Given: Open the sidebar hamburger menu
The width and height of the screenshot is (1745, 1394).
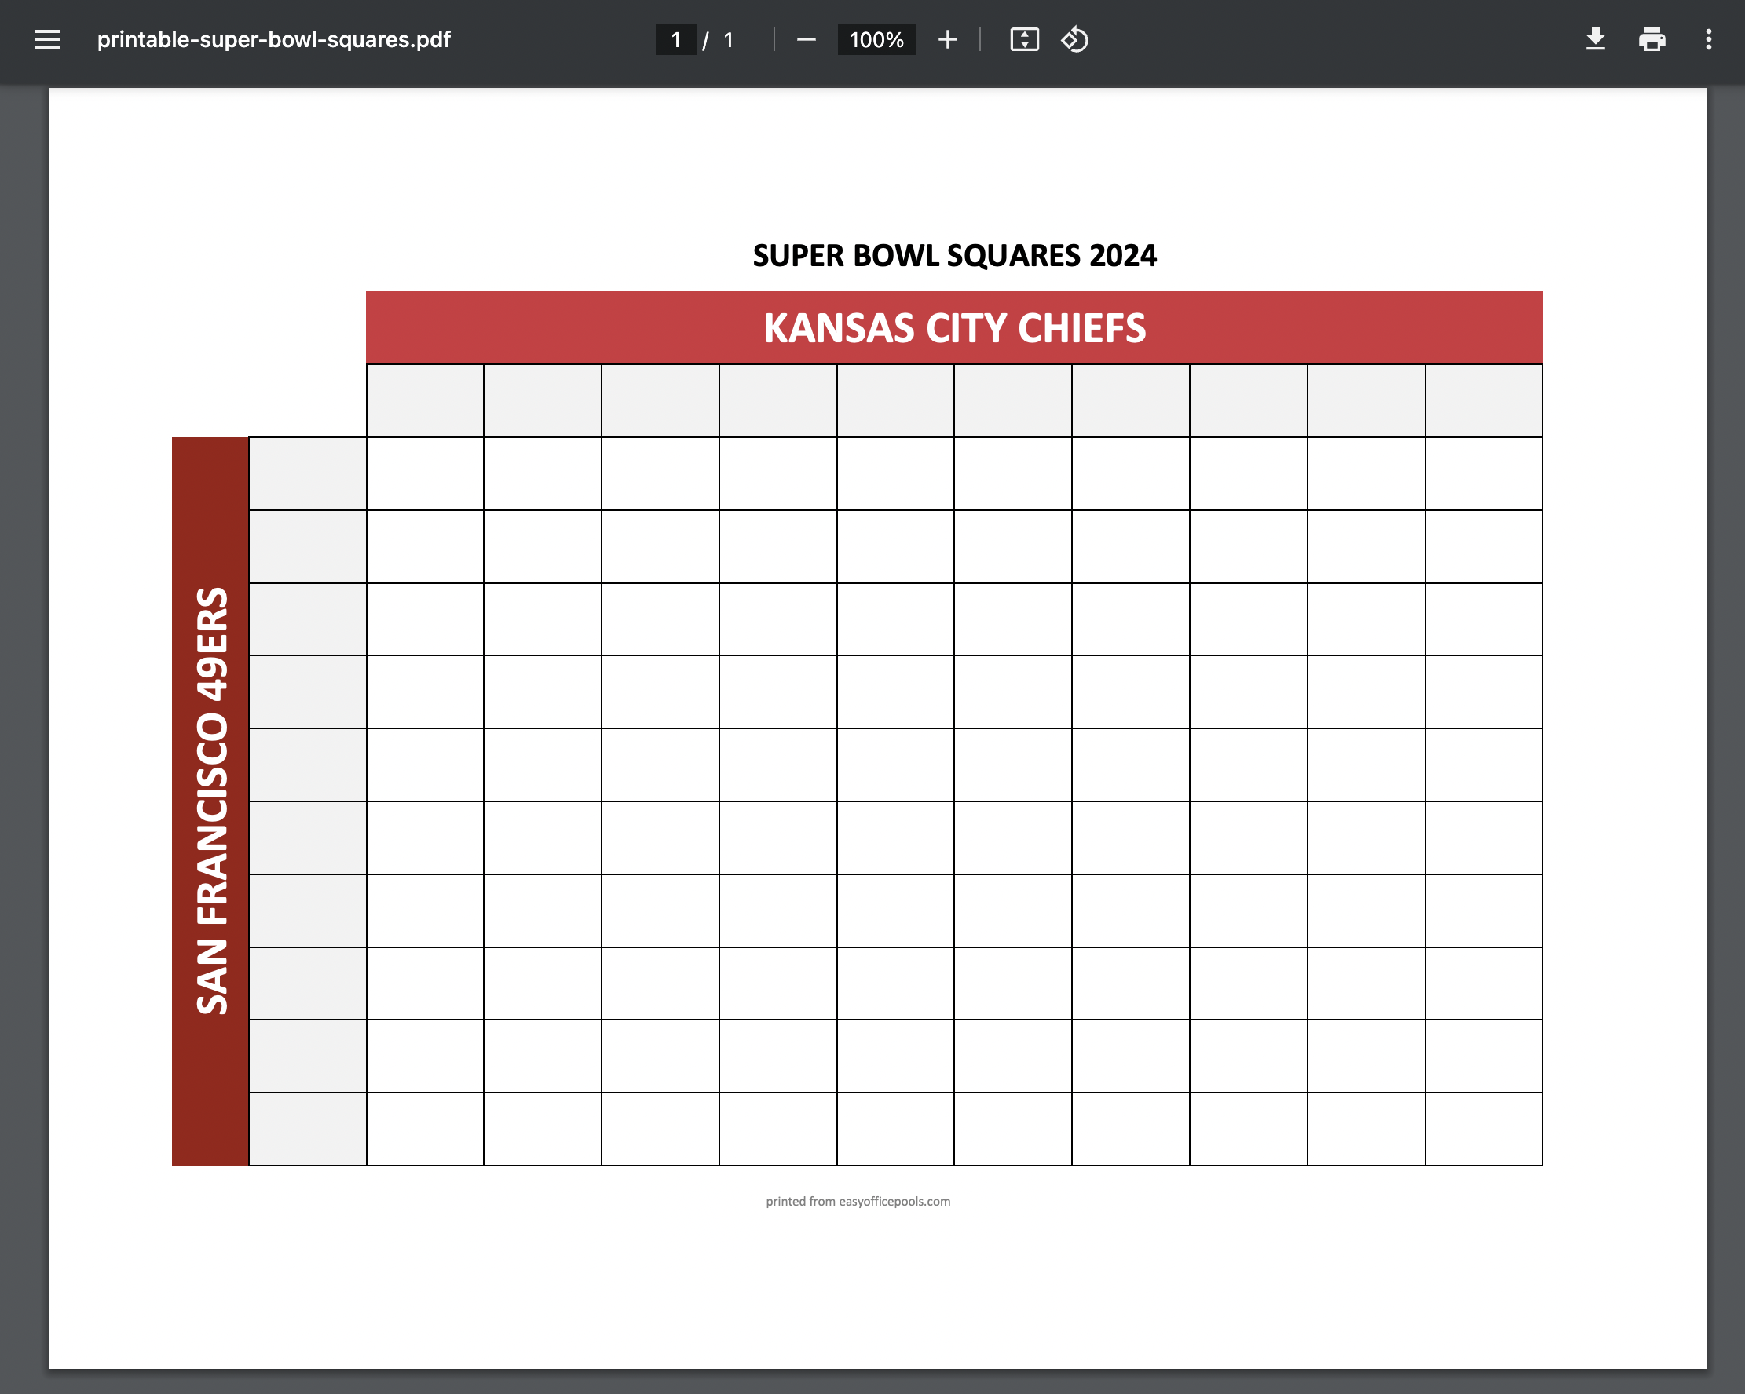Looking at the screenshot, I should tap(47, 38).
